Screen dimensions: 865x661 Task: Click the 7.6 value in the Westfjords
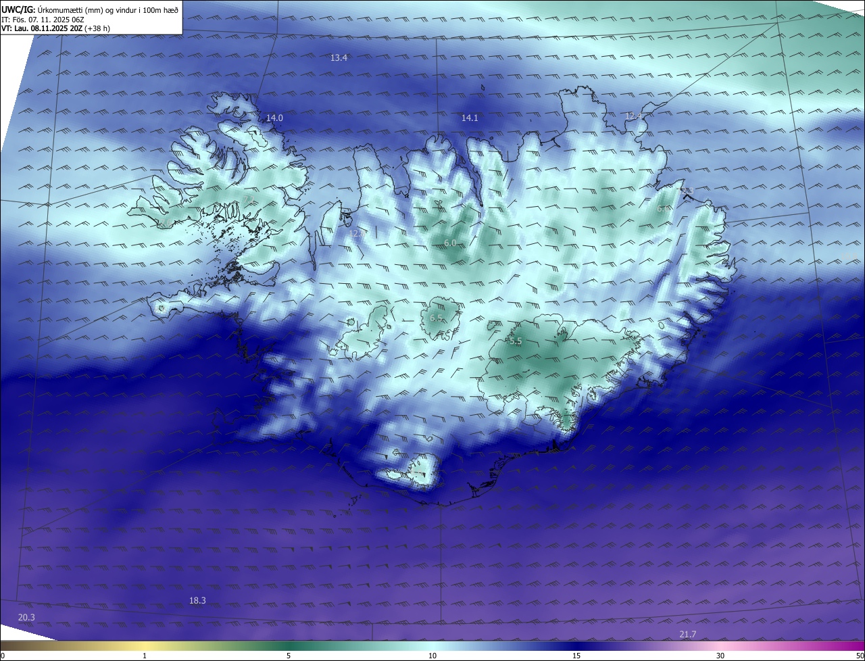166,222
